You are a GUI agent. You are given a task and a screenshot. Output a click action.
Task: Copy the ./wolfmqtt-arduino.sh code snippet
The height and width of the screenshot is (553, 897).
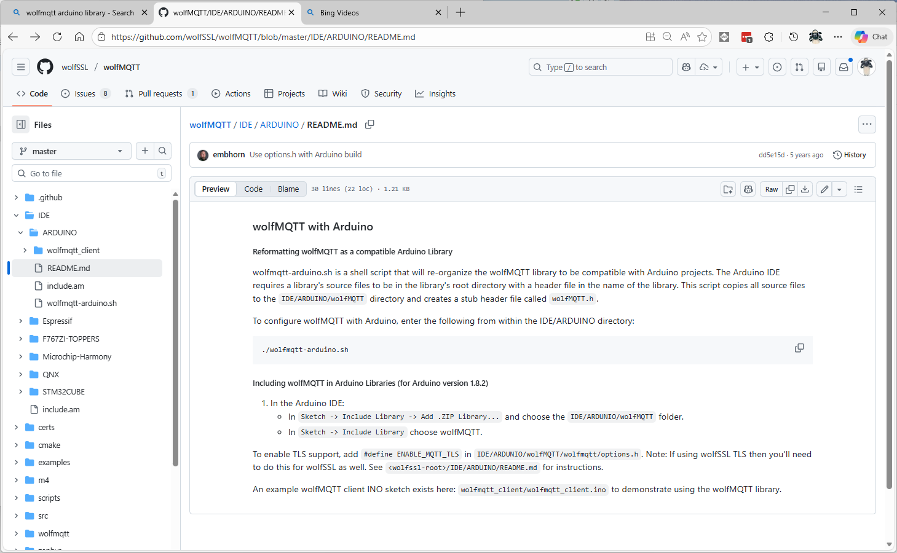[799, 348]
